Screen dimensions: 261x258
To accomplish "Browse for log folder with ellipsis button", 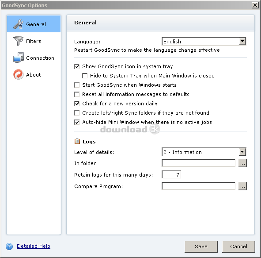I will tap(242, 163).
